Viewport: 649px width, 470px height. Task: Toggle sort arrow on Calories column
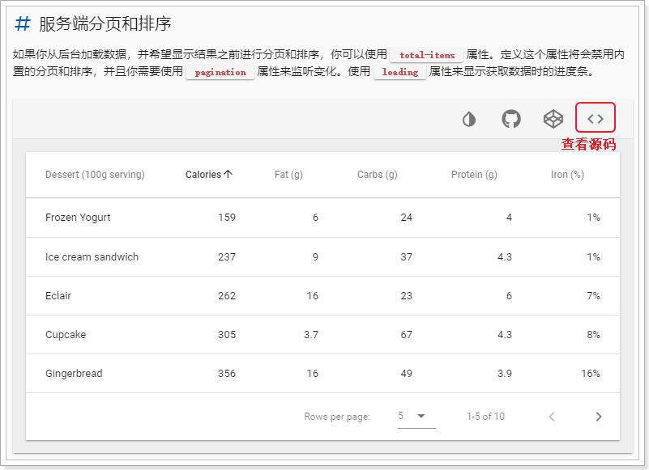(228, 175)
